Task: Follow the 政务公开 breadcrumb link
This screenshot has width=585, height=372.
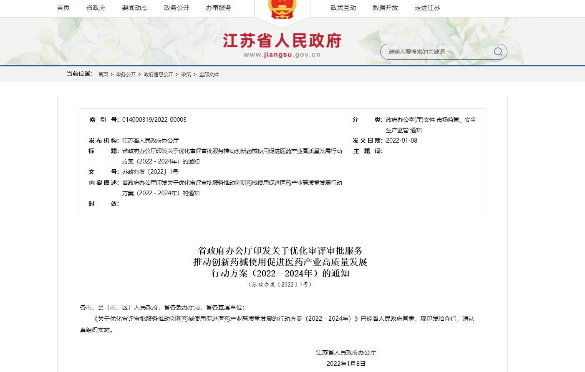Action: tap(126, 75)
